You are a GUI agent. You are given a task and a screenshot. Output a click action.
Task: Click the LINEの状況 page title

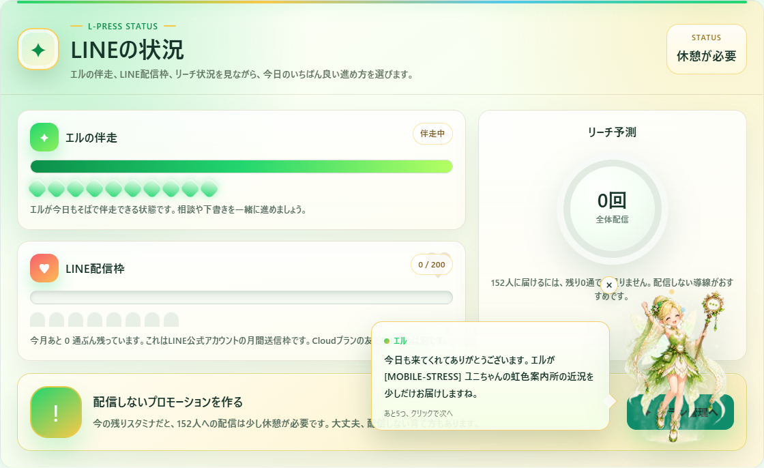(127, 50)
